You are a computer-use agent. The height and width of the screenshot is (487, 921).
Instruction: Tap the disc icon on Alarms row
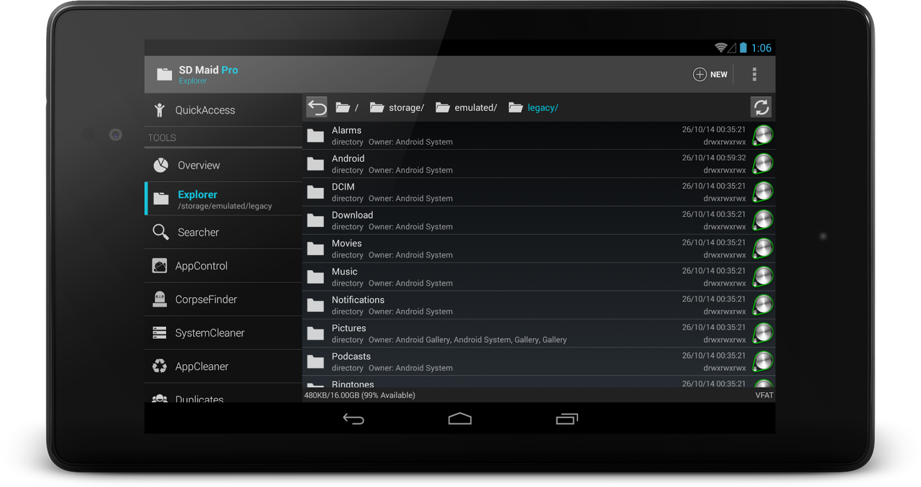click(x=763, y=135)
